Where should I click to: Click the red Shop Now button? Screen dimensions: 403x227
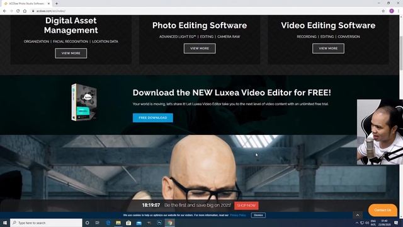point(246,206)
